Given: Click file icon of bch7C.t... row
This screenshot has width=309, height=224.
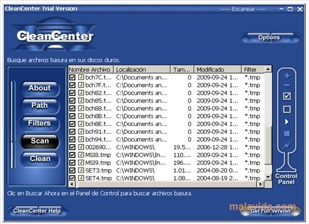Looking at the screenshot, I should pos(81,77).
